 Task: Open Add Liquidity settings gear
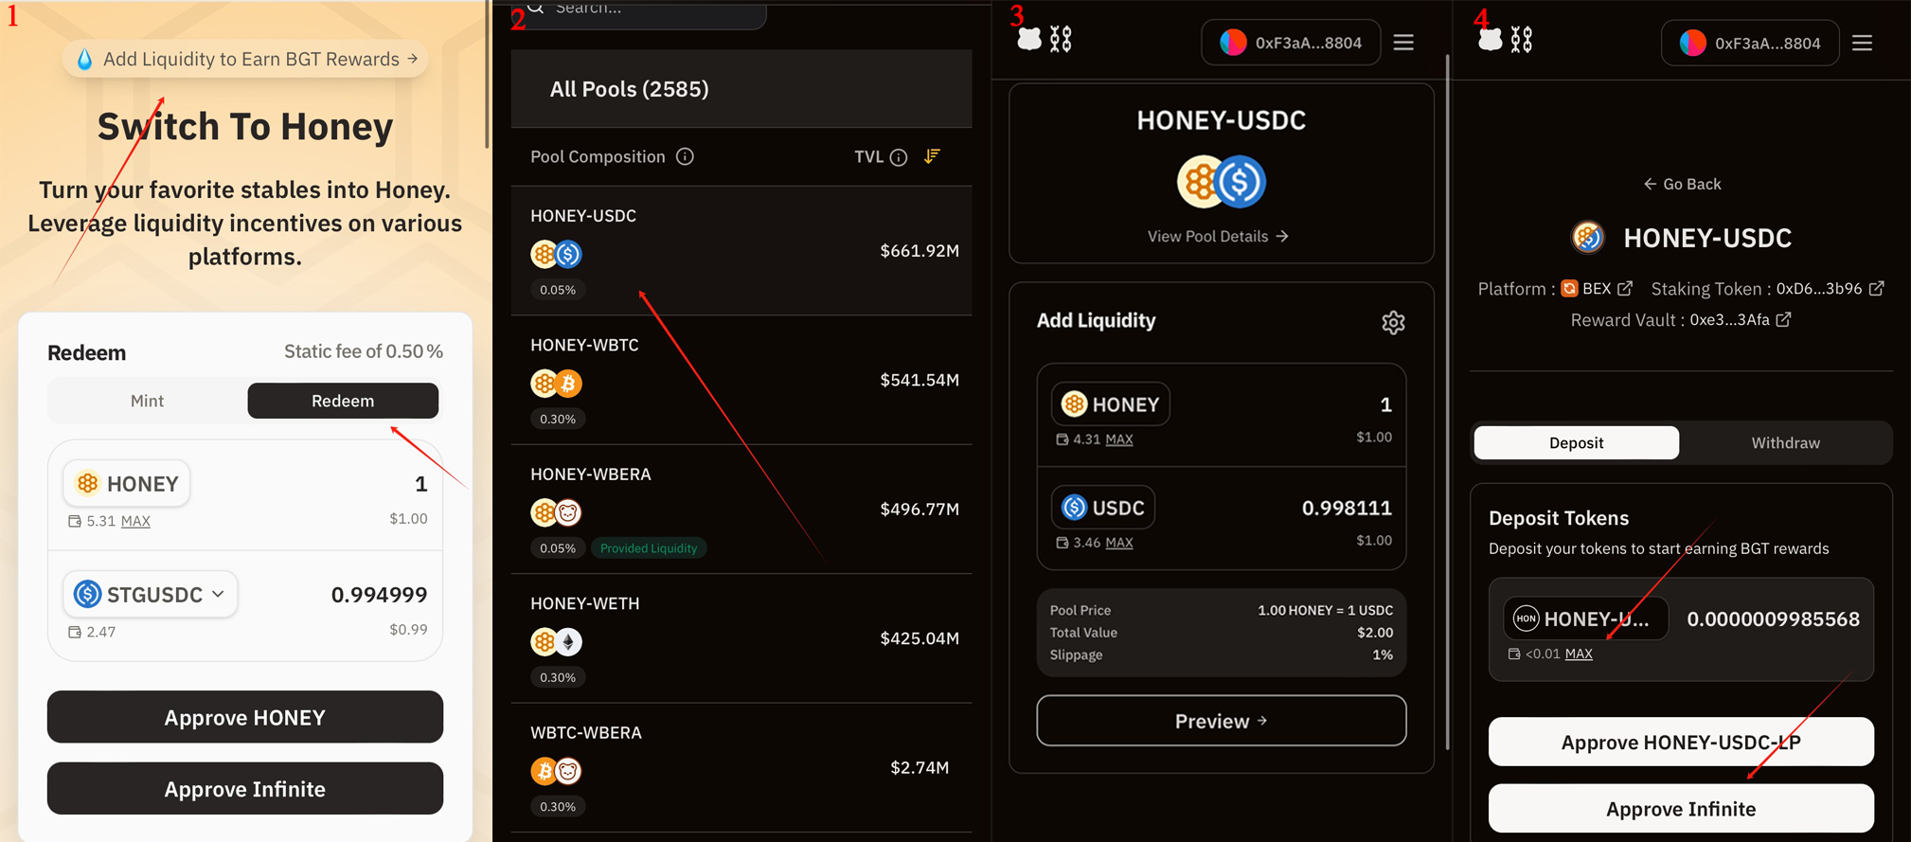point(1393,322)
